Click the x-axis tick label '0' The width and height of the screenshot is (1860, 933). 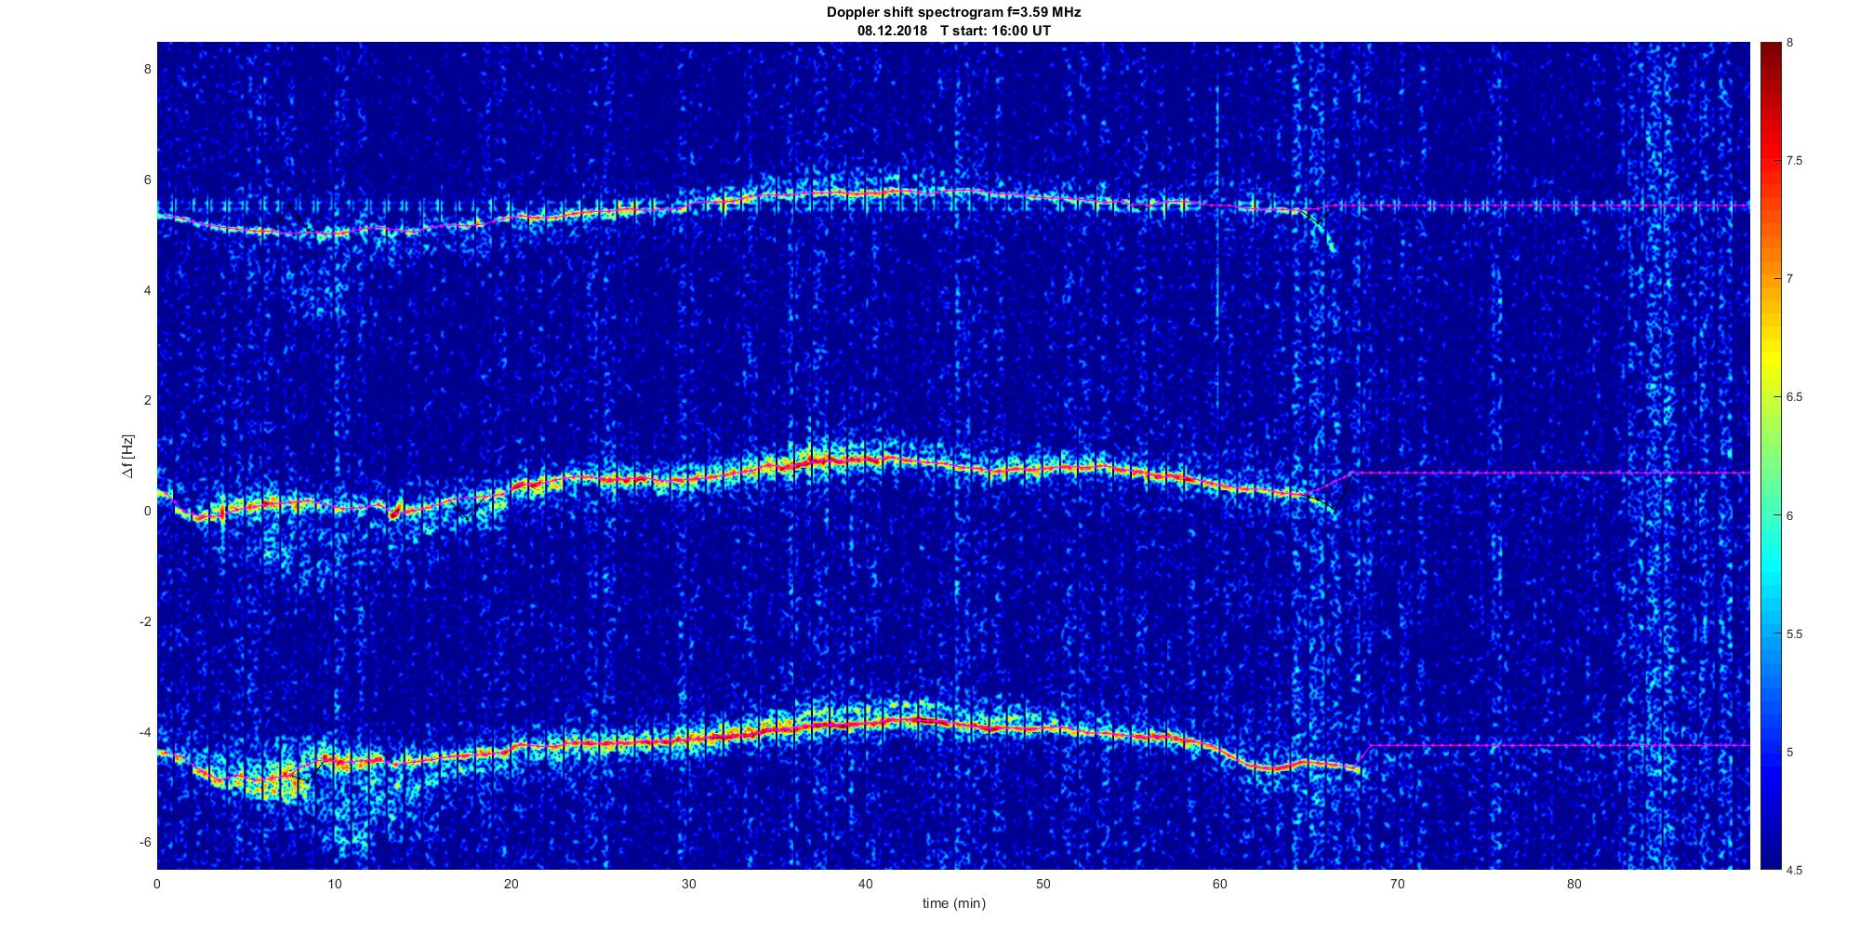pyautogui.click(x=157, y=884)
